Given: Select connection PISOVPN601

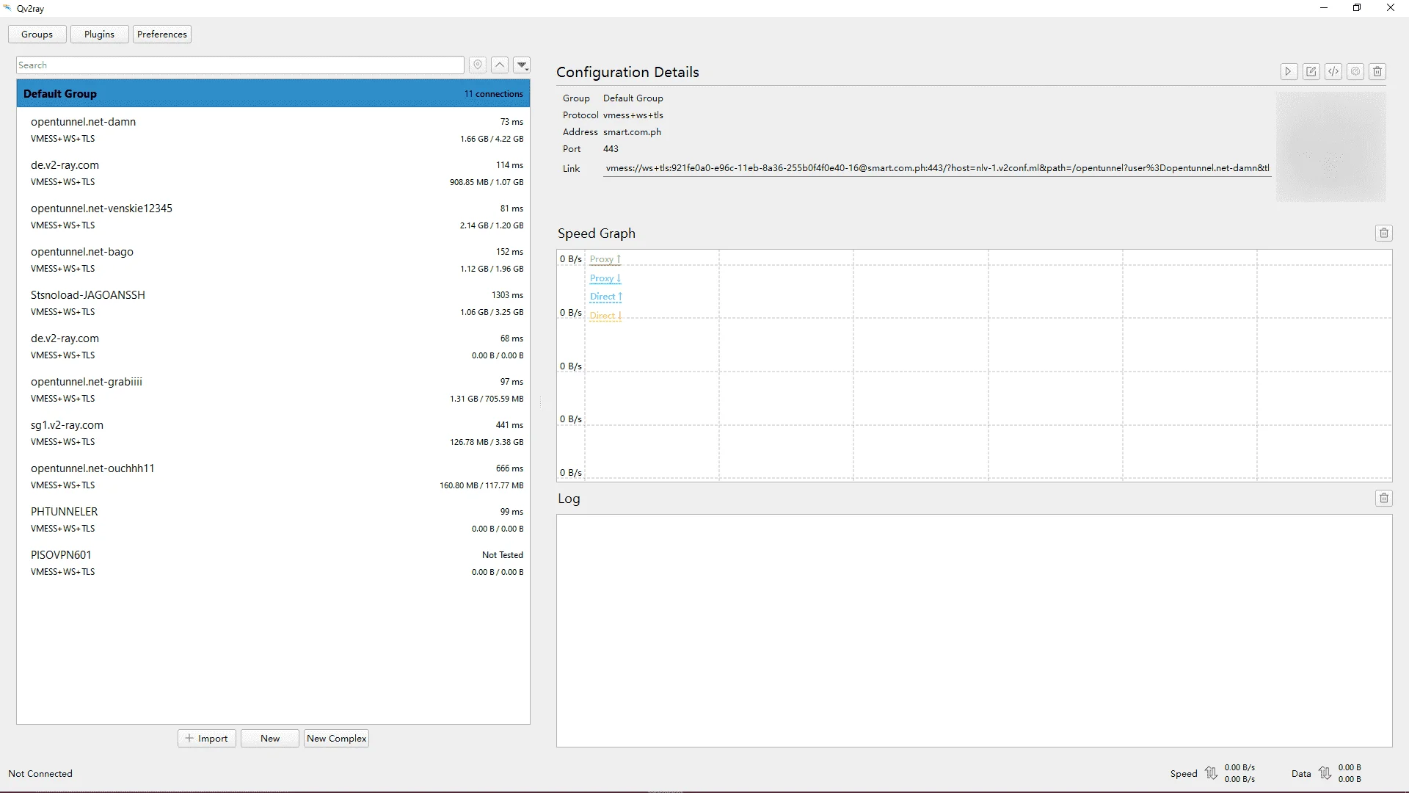Looking at the screenshot, I should click(273, 563).
